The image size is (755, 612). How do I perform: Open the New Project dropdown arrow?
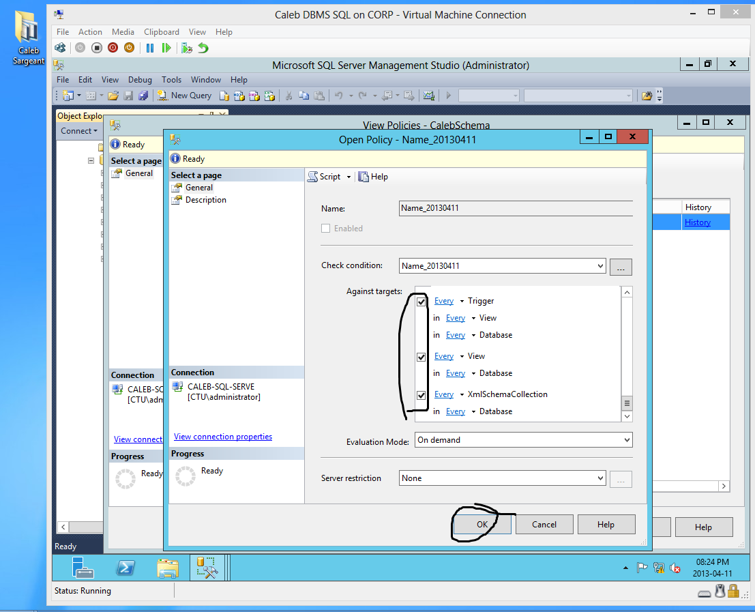tap(79, 96)
